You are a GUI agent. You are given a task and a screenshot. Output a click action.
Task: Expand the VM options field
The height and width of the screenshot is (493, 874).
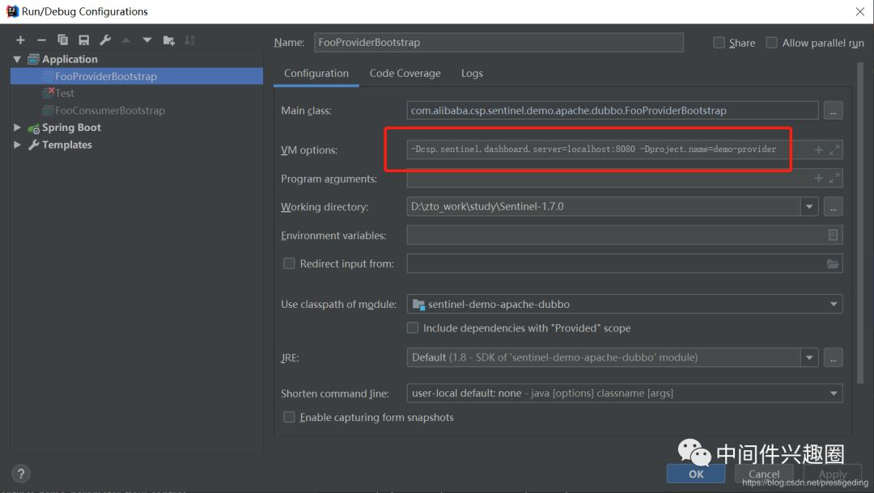834,150
